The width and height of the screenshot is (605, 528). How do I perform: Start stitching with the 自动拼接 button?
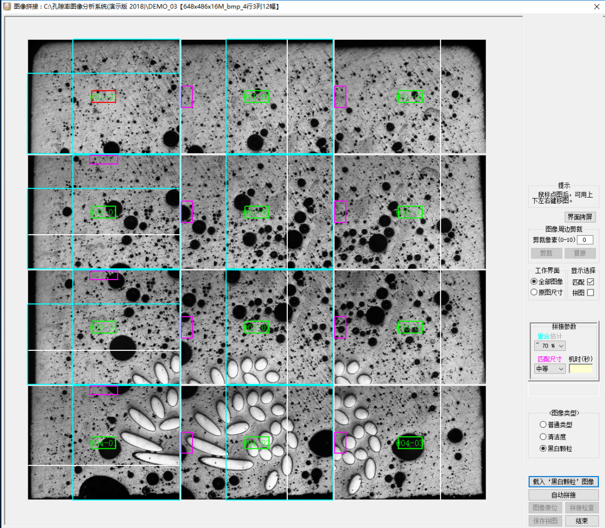click(563, 495)
